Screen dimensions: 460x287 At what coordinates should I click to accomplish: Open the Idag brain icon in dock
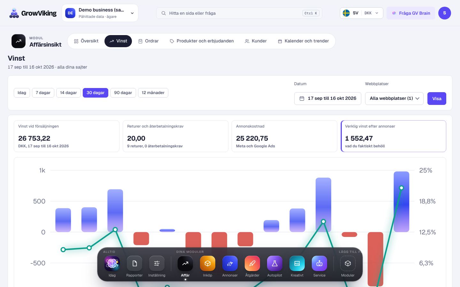[112, 263]
